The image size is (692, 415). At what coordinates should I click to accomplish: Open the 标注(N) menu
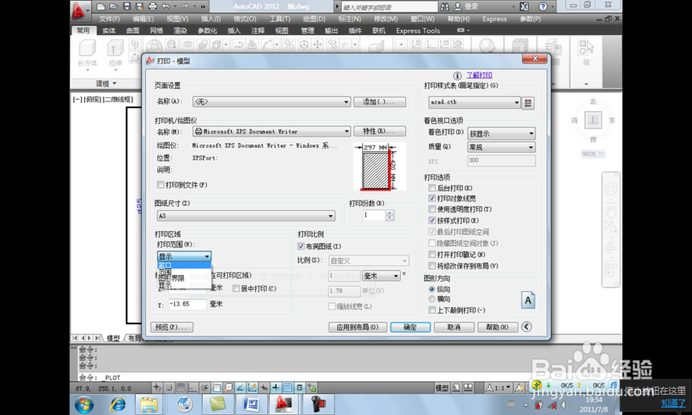point(349,19)
